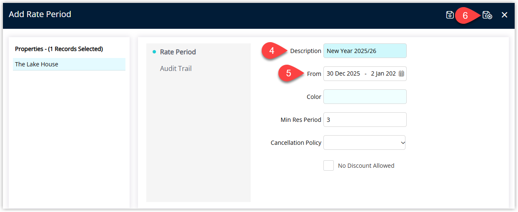This screenshot has height=212, width=518.
Task: Click the Properties records selected heading
Action: 59,49
